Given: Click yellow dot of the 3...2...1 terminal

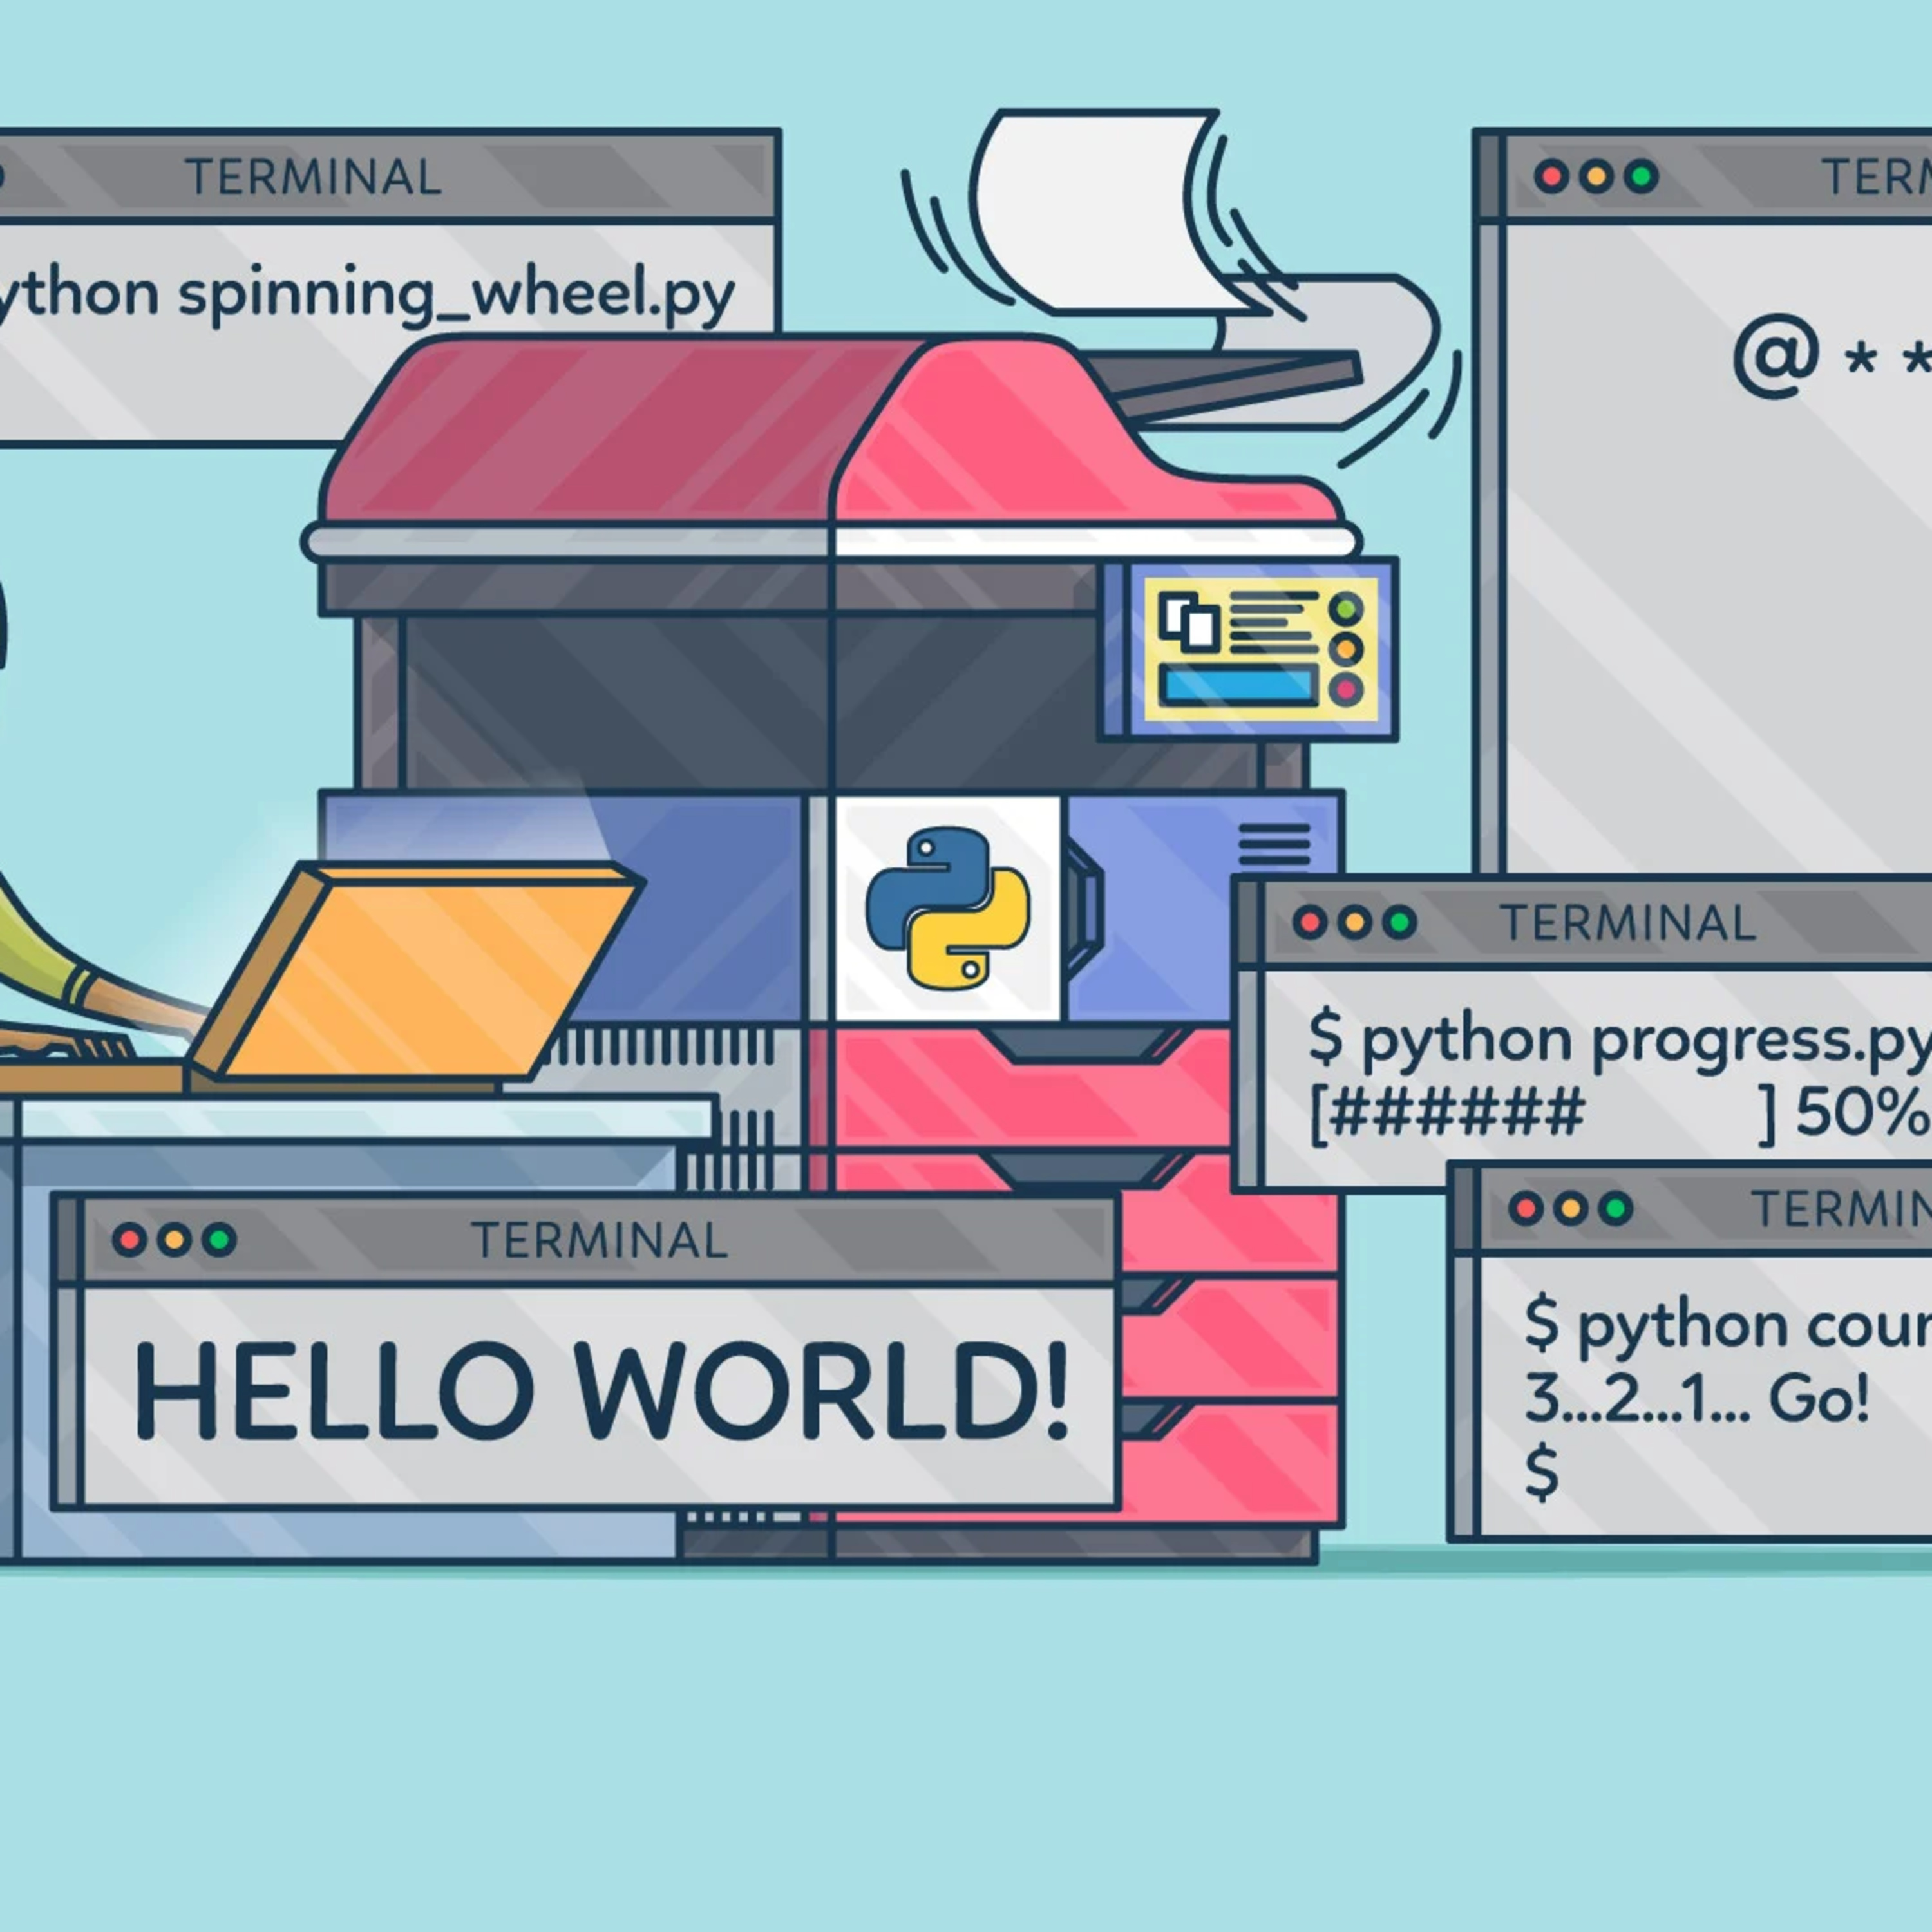Looking at the screenshot, I should (x=1570, y=1208).
